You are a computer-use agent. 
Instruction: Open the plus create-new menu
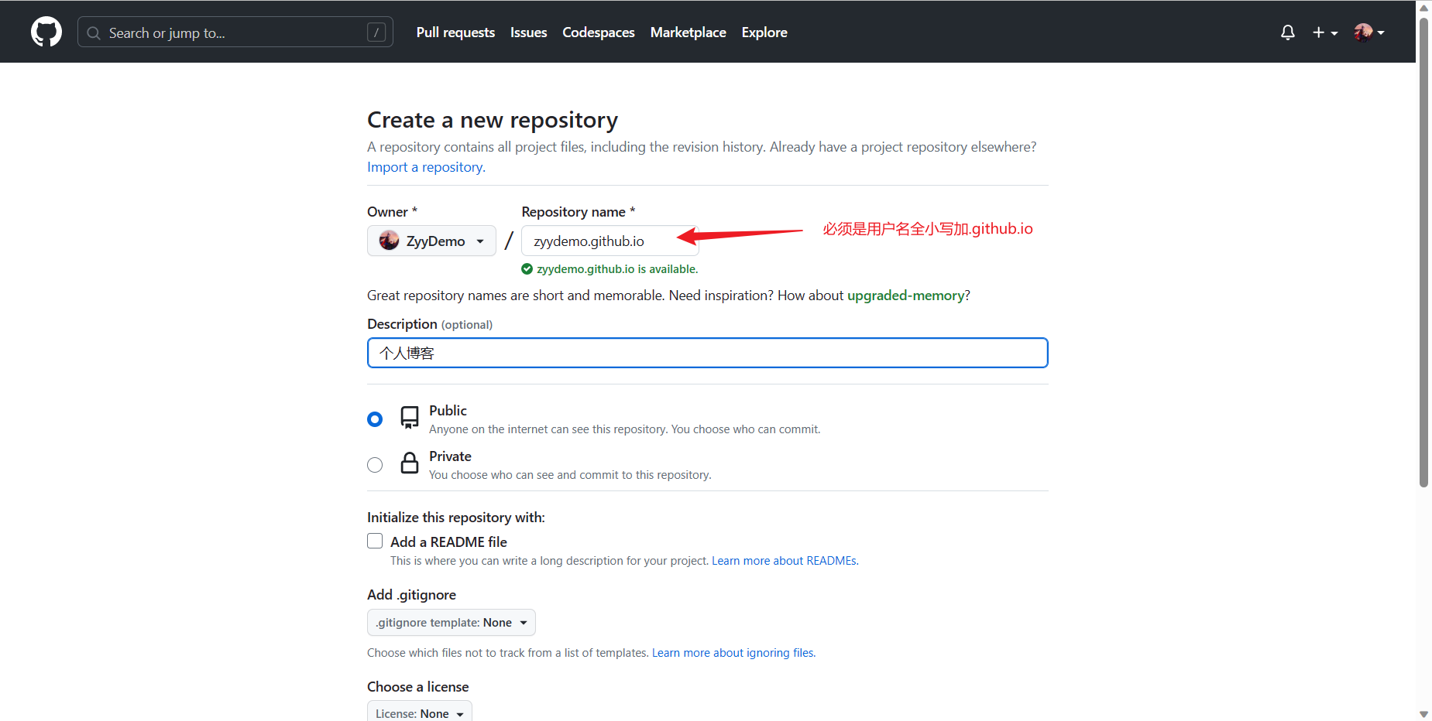point(1325,32)
